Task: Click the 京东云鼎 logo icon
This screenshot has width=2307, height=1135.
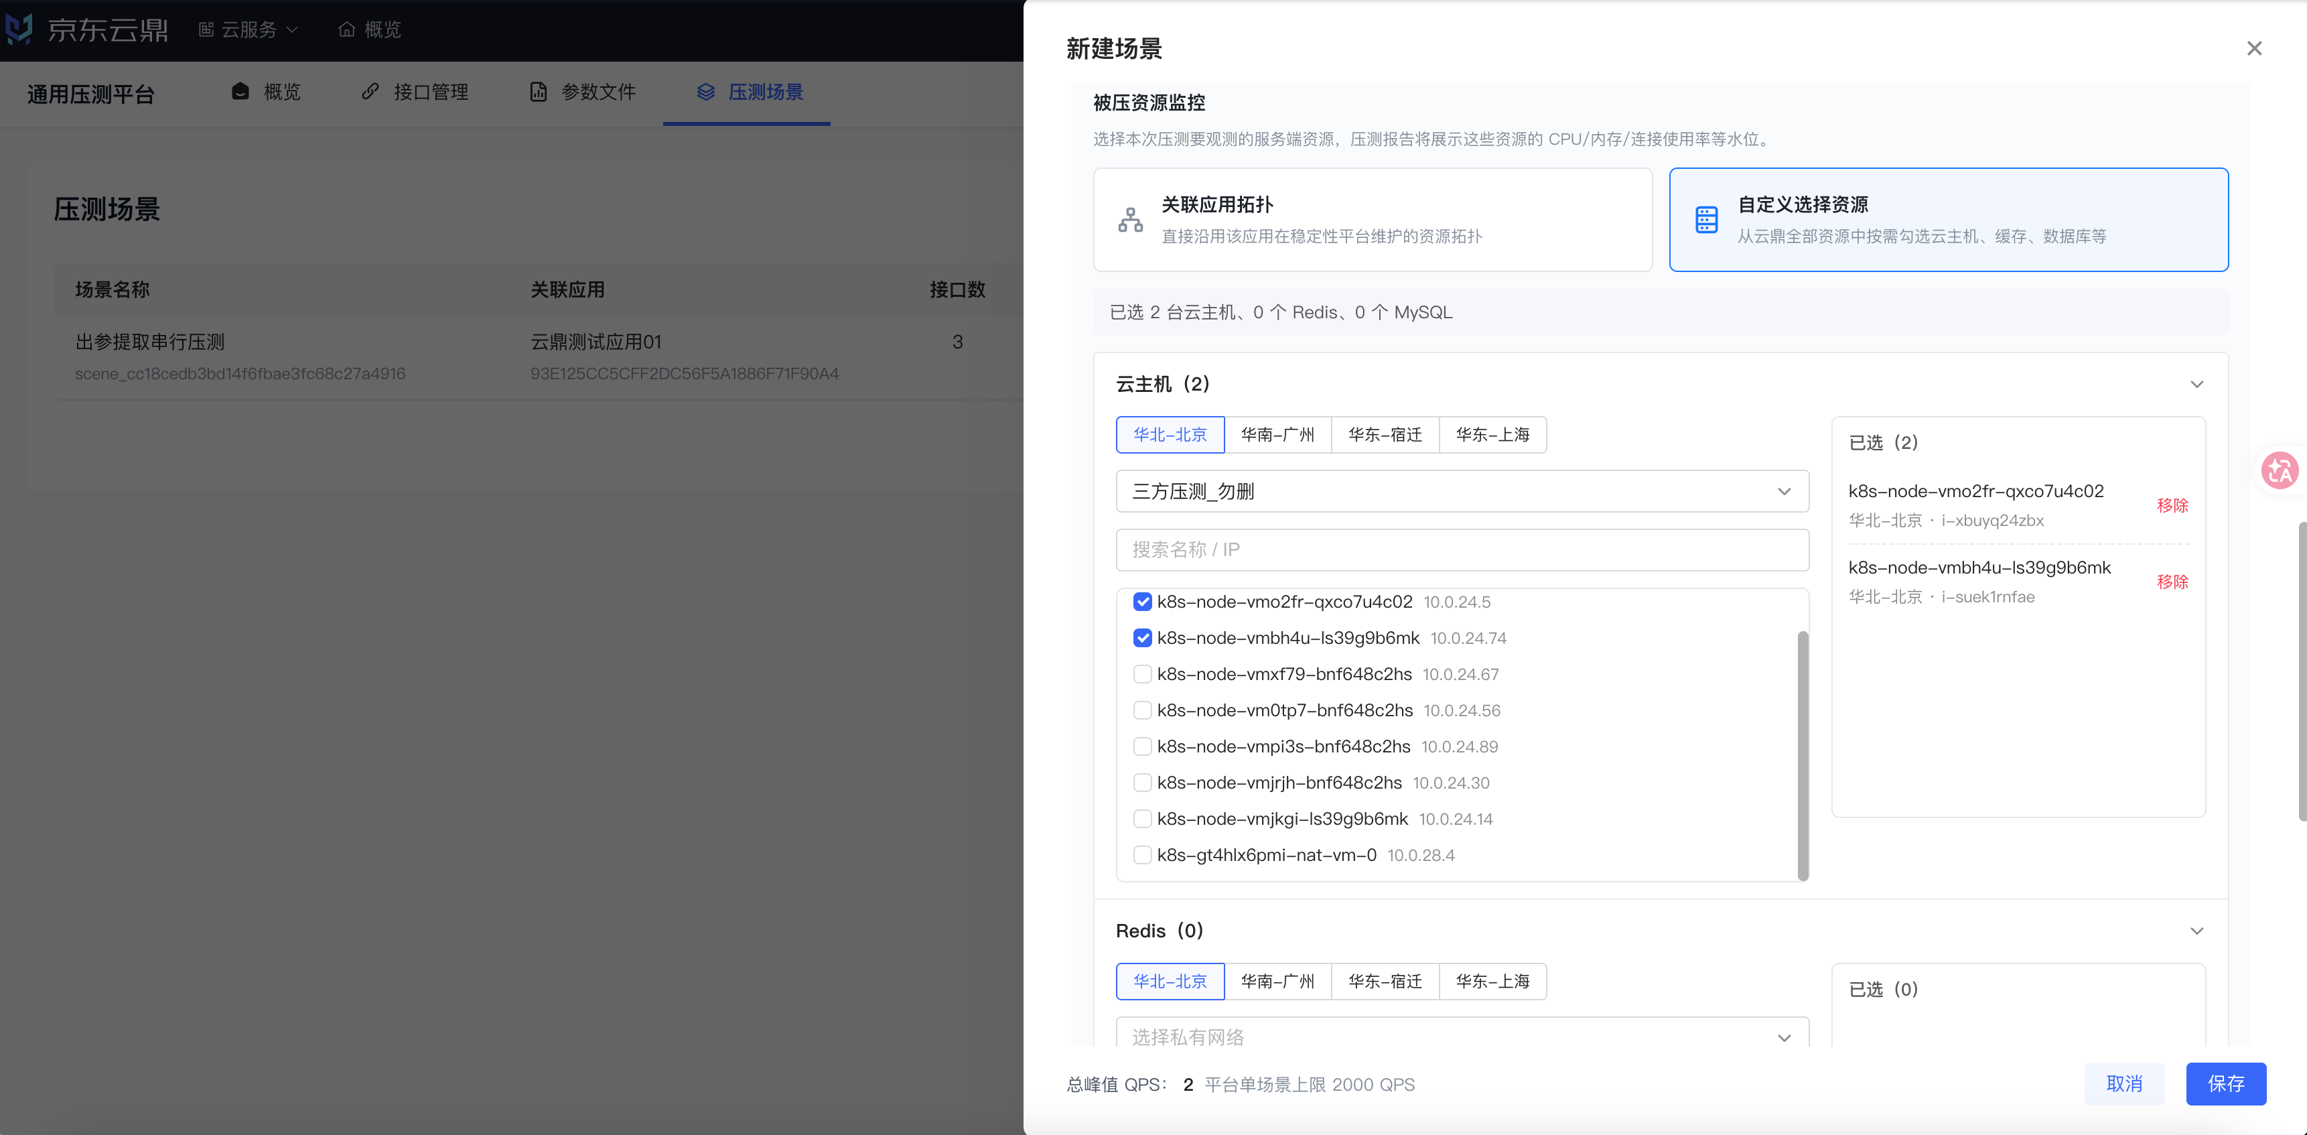Action: click(x=19, y=29)
